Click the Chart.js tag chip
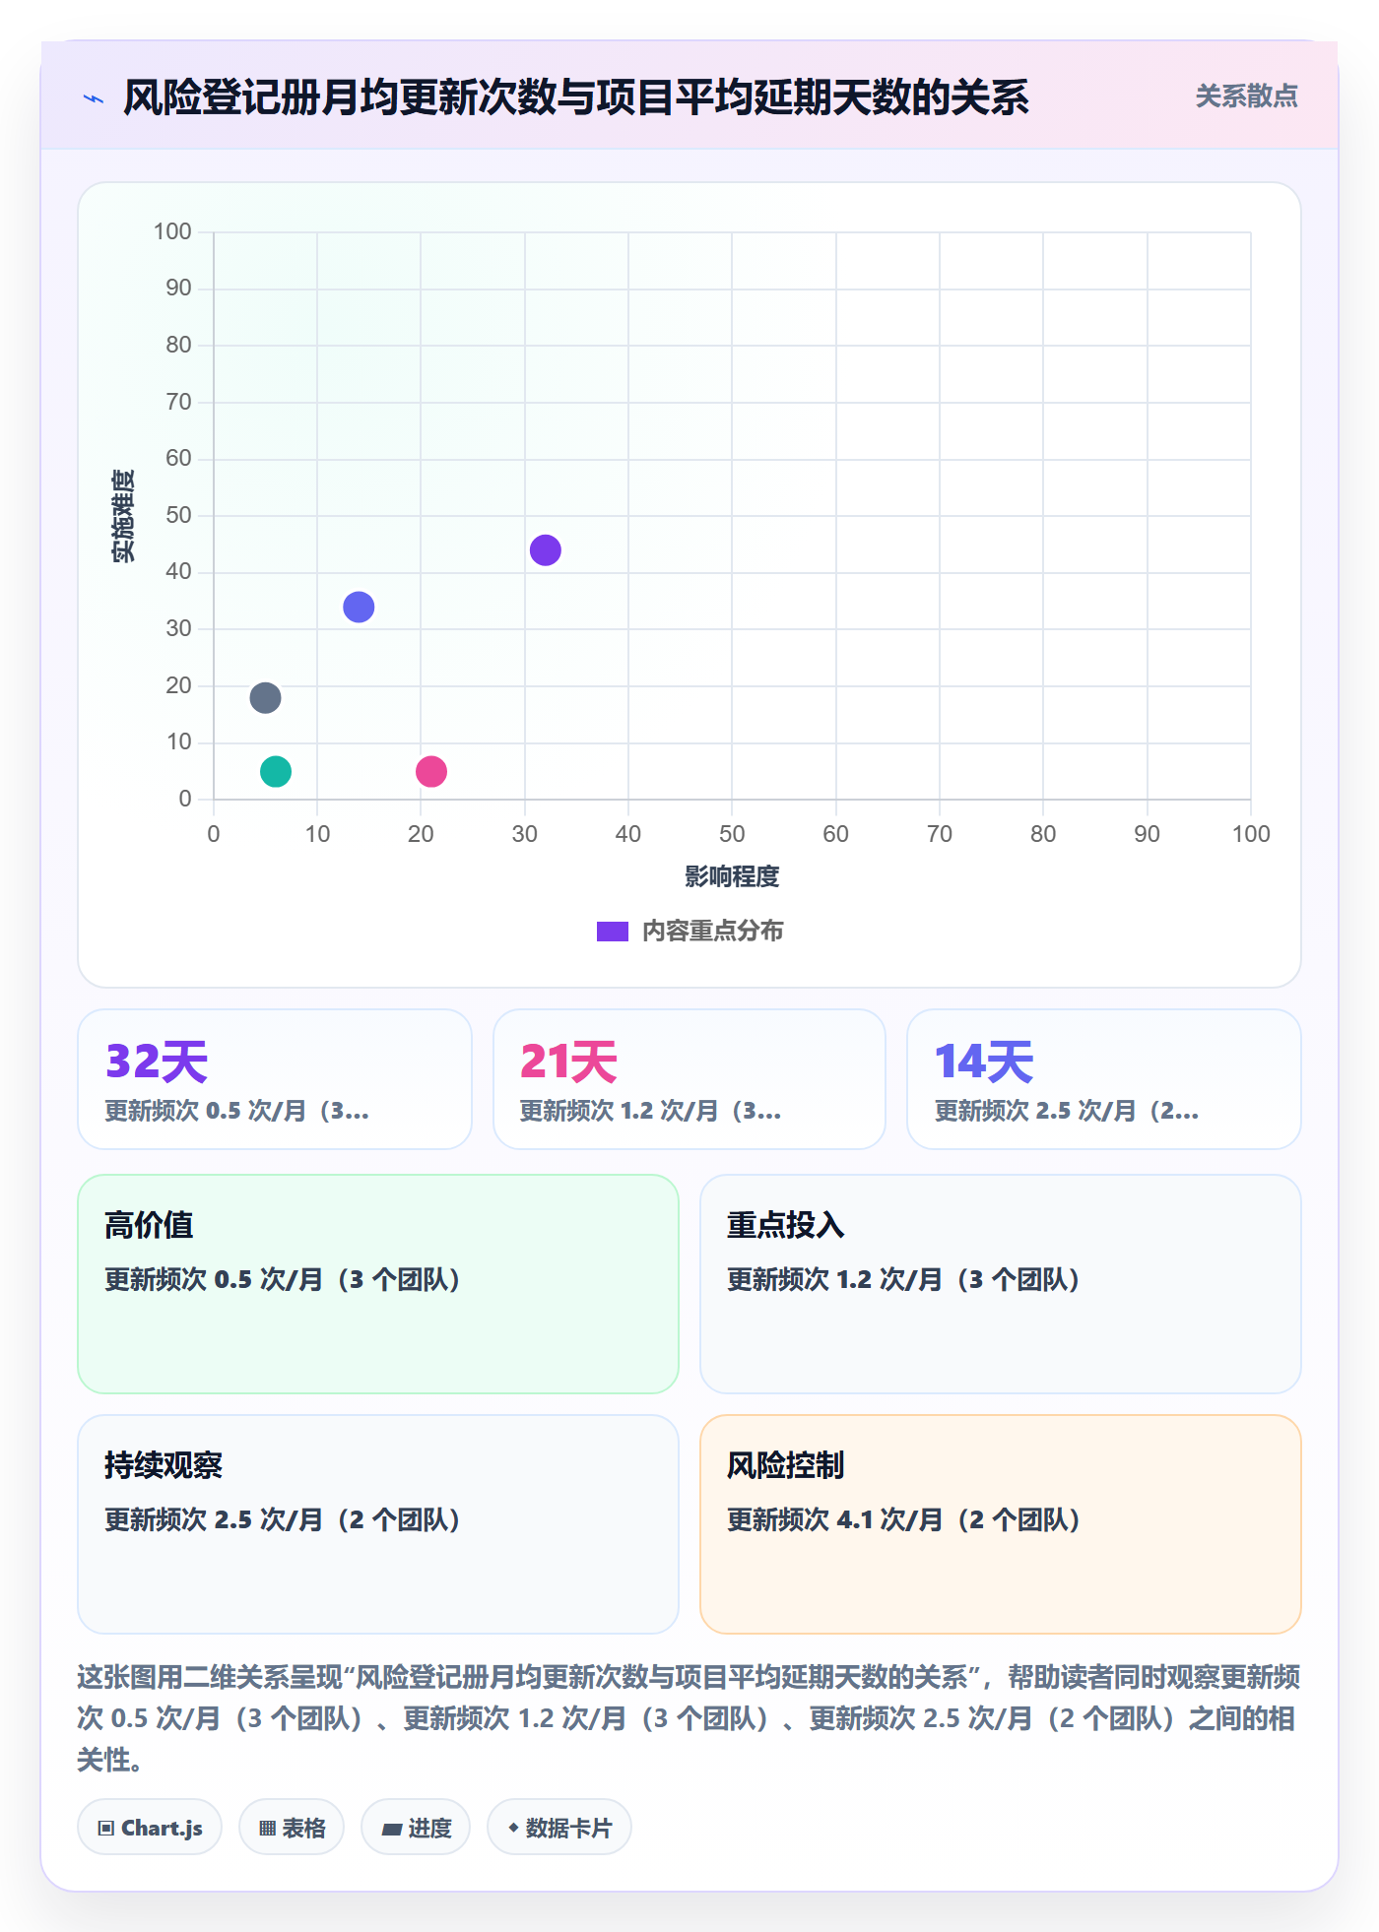The height and width of the screenshot is (1932, 1379). click(x=150, y=1828)
